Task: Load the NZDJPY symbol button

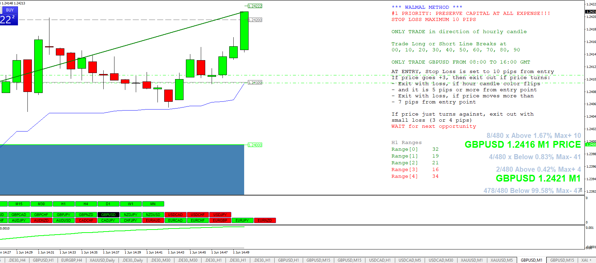Action: [x=131, y=215]
